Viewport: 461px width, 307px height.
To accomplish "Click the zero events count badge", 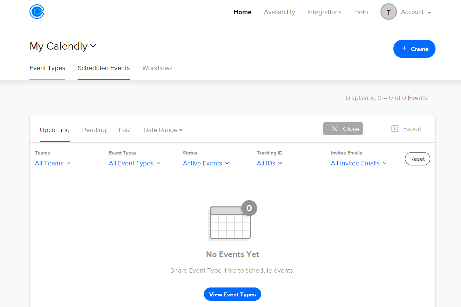I will (x=249, y=208).
